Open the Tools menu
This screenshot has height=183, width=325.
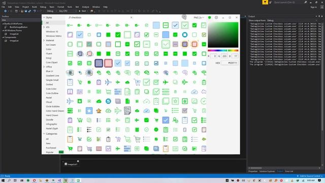tap(70, 7)
